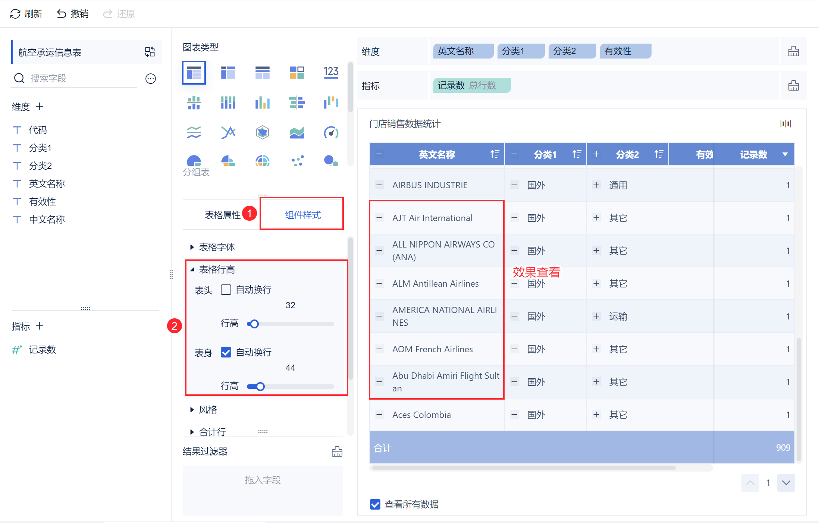
Task: Collapse the 表格行高 section
Action: [x=213, y=270]
